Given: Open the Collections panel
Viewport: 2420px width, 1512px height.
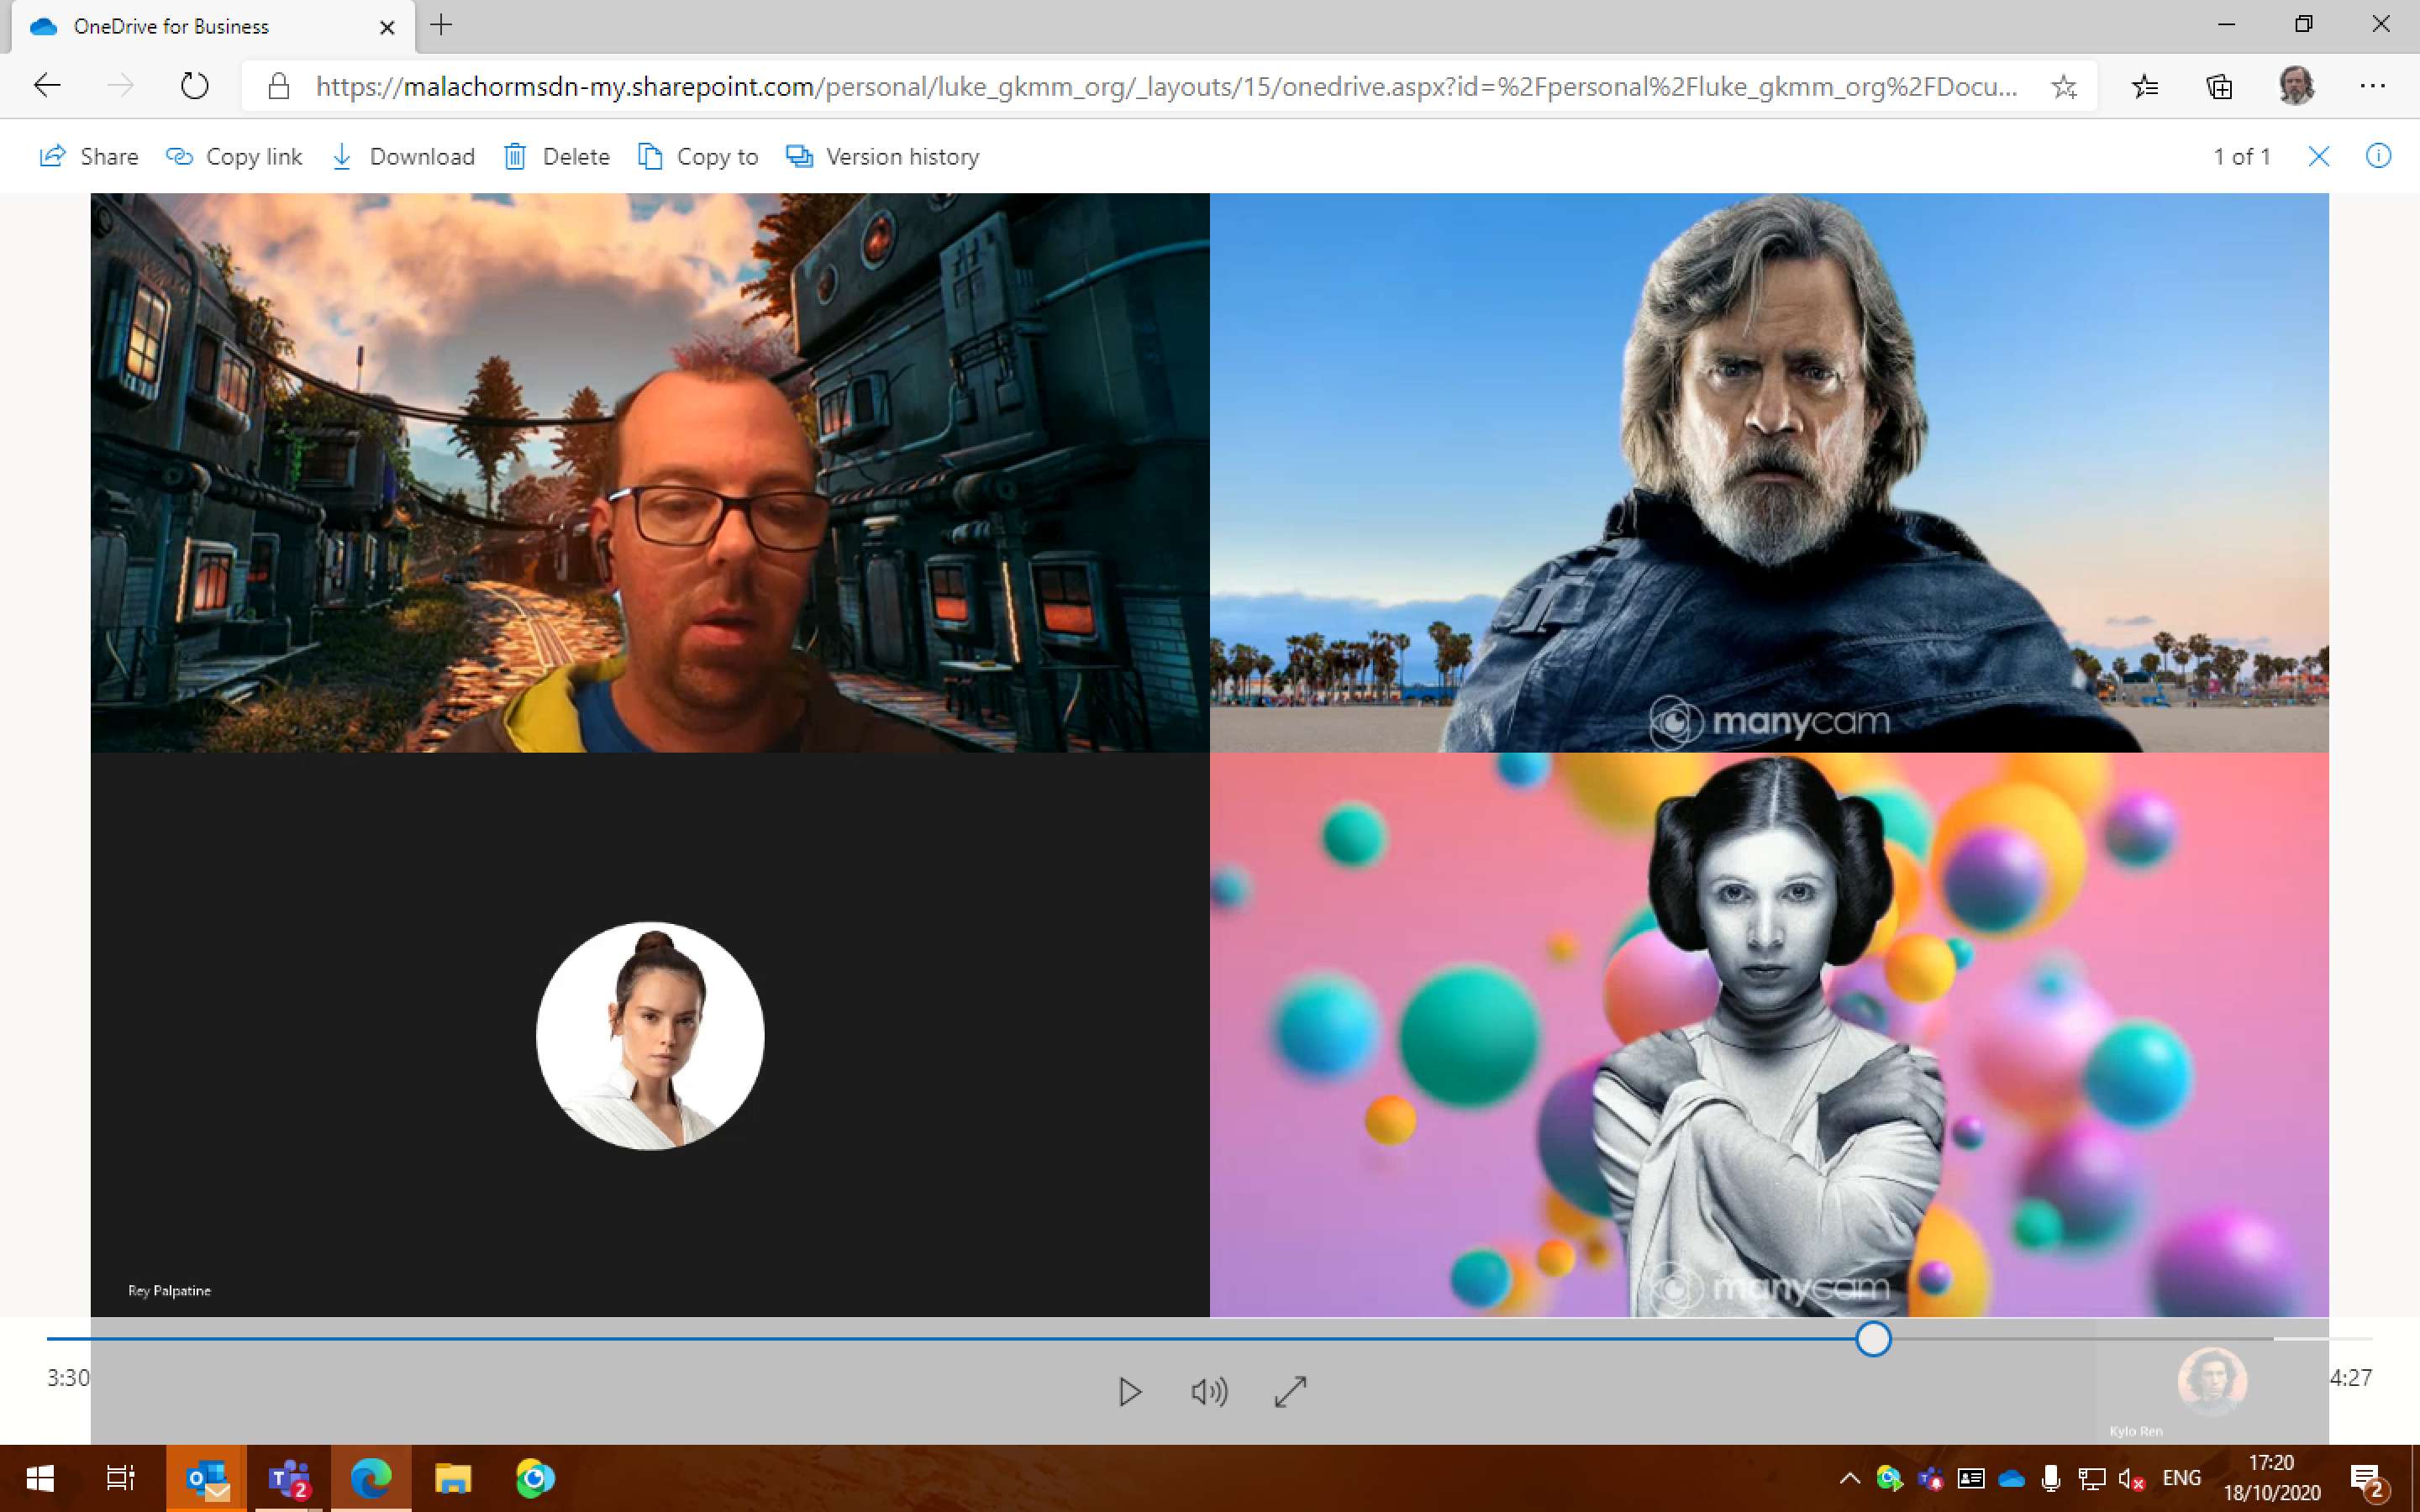Looking at the screenshot, I should pyautogui.click(x=2219, y=87).
